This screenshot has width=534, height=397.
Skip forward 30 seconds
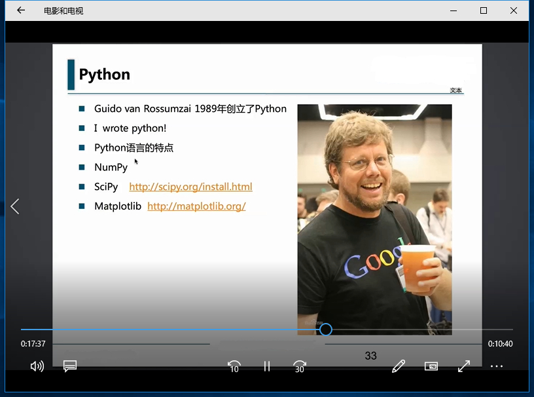[299, 367]
